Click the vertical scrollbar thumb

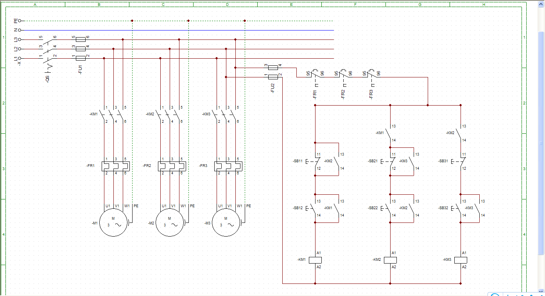click(x=541, y=143)
